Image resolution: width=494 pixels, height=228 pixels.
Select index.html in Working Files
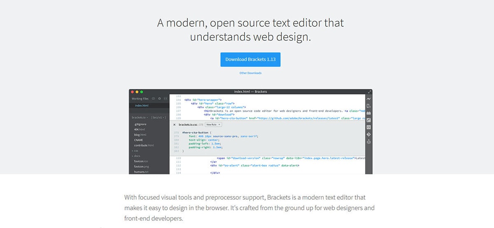pos(142,106)
